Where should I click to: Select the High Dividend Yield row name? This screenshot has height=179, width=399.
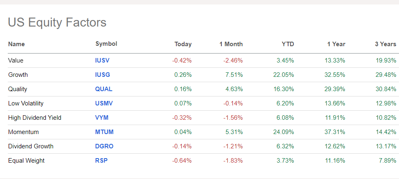click(35, 118)
